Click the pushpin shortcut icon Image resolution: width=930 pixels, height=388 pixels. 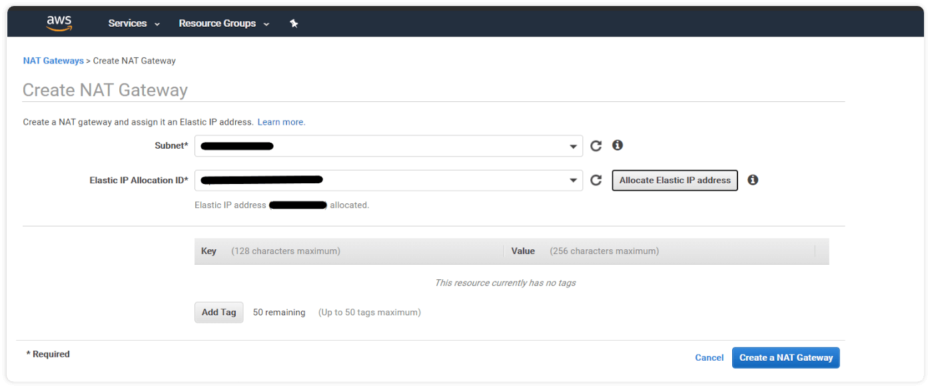click(294, 23)
